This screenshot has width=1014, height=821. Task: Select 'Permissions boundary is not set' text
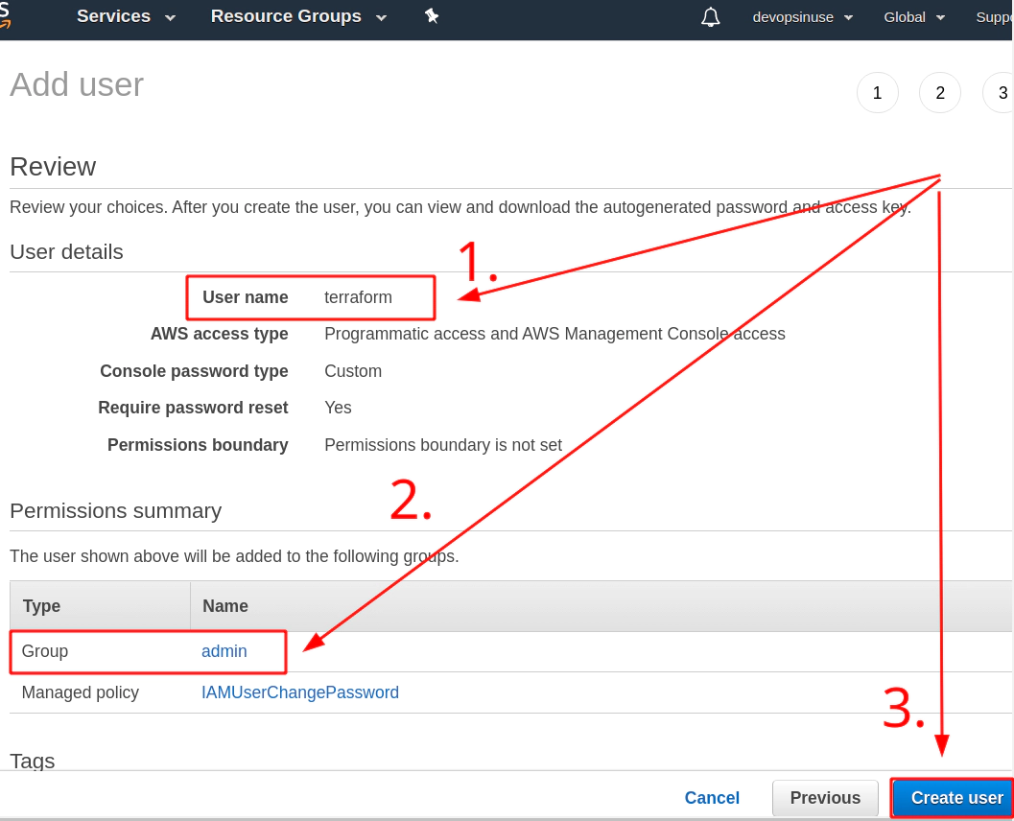tap(443, 445)
